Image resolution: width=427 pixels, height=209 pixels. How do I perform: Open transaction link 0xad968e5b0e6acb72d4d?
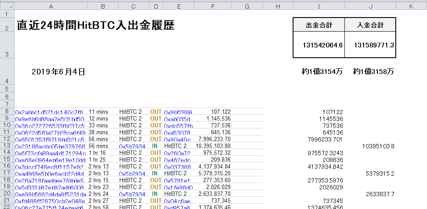pyautogui.click(x=50, y=174)
